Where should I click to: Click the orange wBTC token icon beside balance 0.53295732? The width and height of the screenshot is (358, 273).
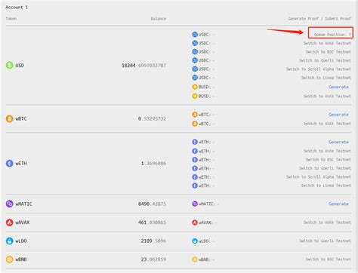point(10,118)
